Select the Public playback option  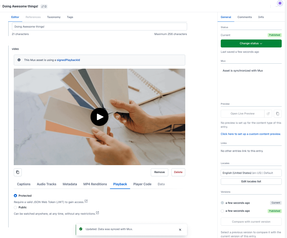click(15, 208)
